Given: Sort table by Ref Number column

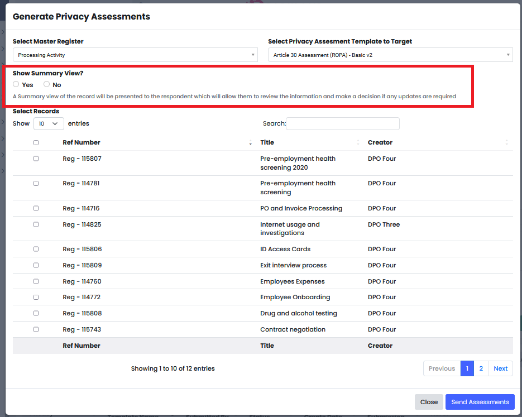Looking at the screenshot, I should (x=82, y=142).
